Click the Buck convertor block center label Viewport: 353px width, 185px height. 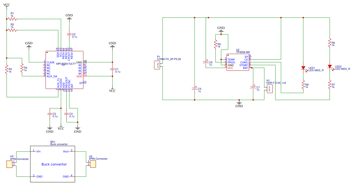(x=54, y=164)
